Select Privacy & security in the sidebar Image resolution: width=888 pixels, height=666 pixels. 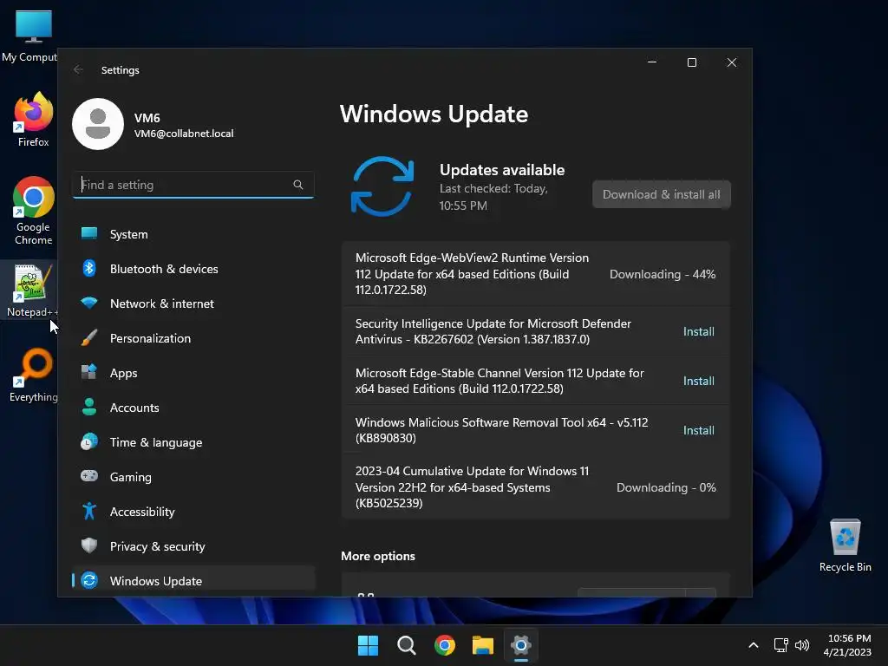point(193,546)
